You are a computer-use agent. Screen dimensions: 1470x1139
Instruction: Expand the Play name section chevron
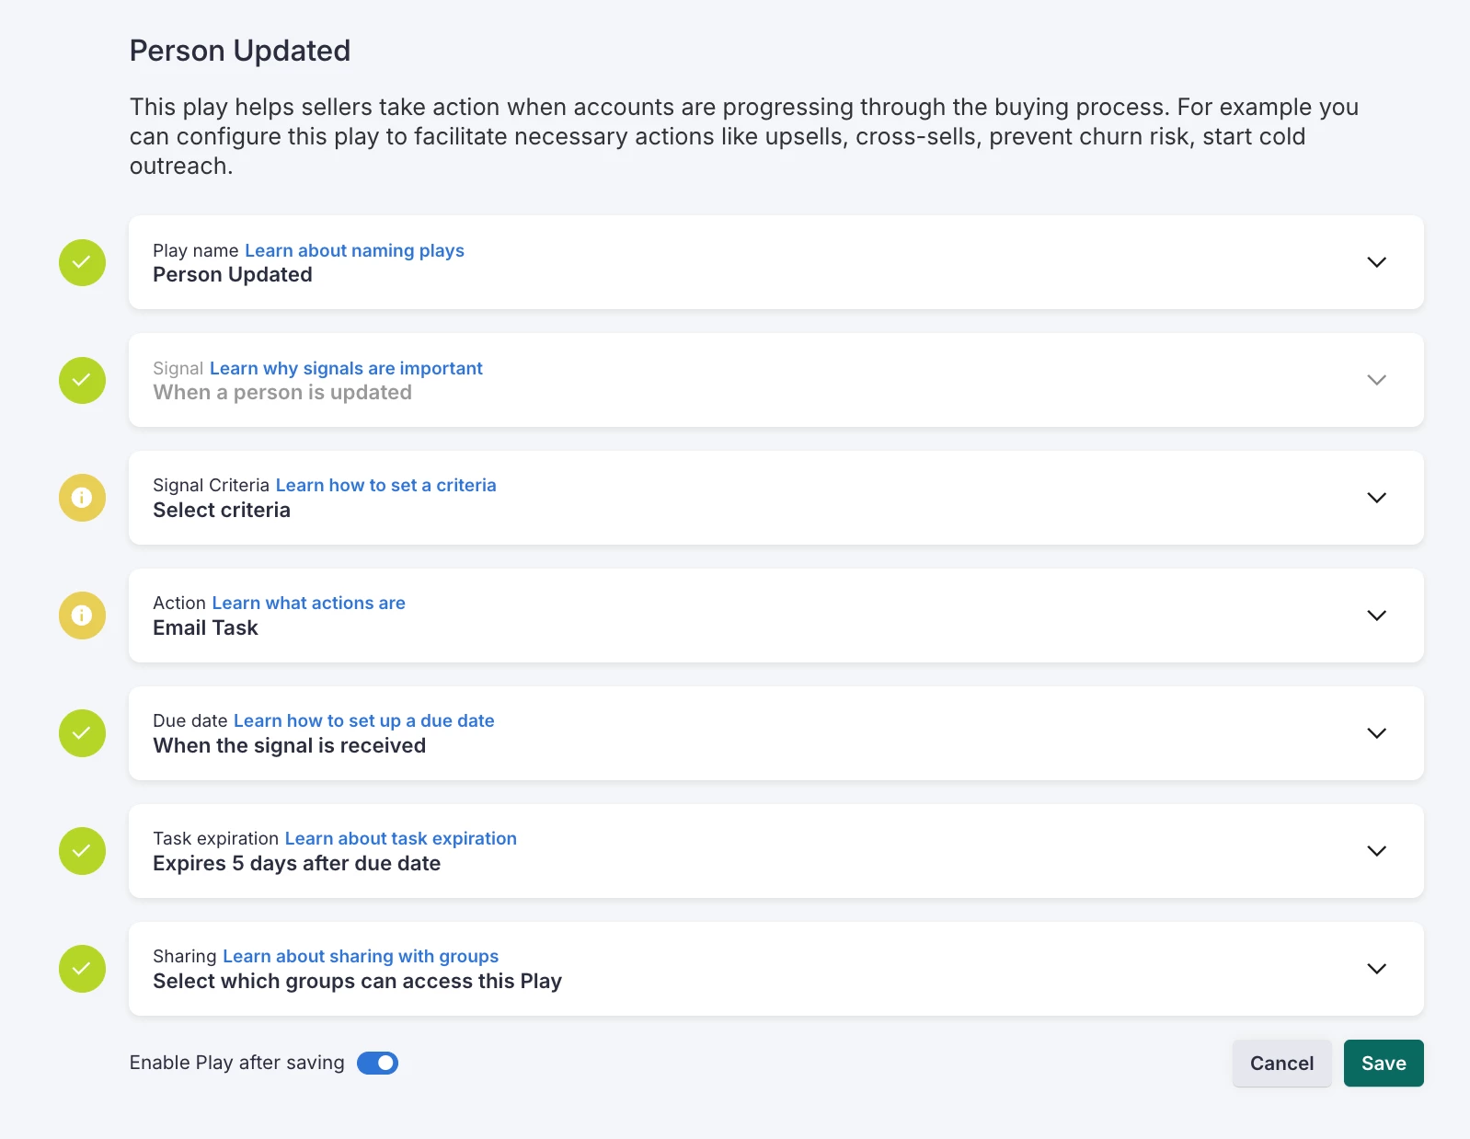click(1376, 262)
